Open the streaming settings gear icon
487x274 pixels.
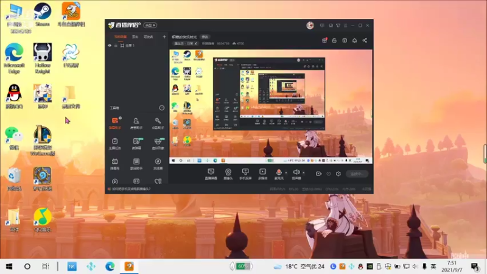pyautogui.click(x=338, y=174)
